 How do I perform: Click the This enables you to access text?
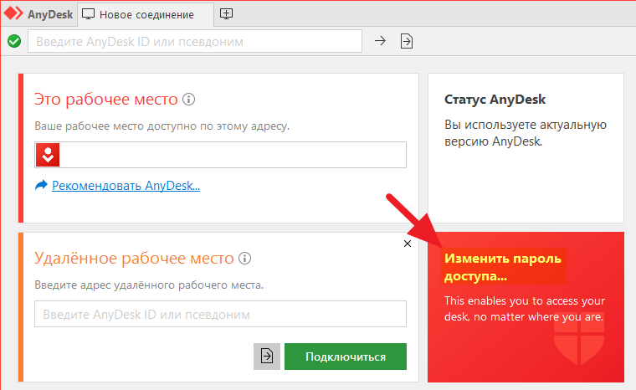click(x=525, y=309)
